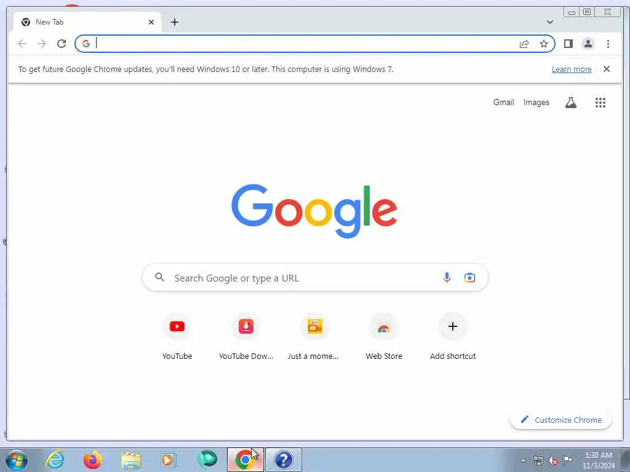Open Gmail link
The image size is (630, 472).
[x=503, y=103]
